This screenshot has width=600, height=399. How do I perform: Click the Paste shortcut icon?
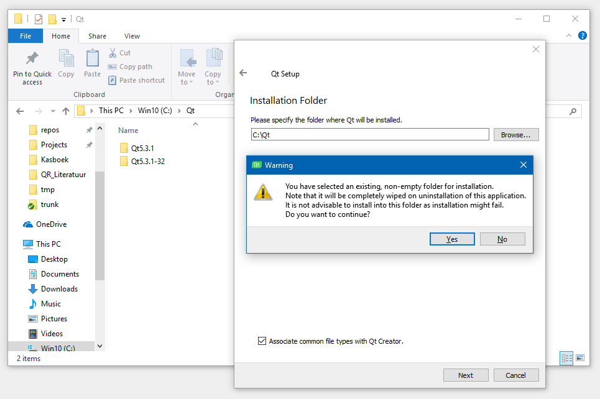[112, 80]
